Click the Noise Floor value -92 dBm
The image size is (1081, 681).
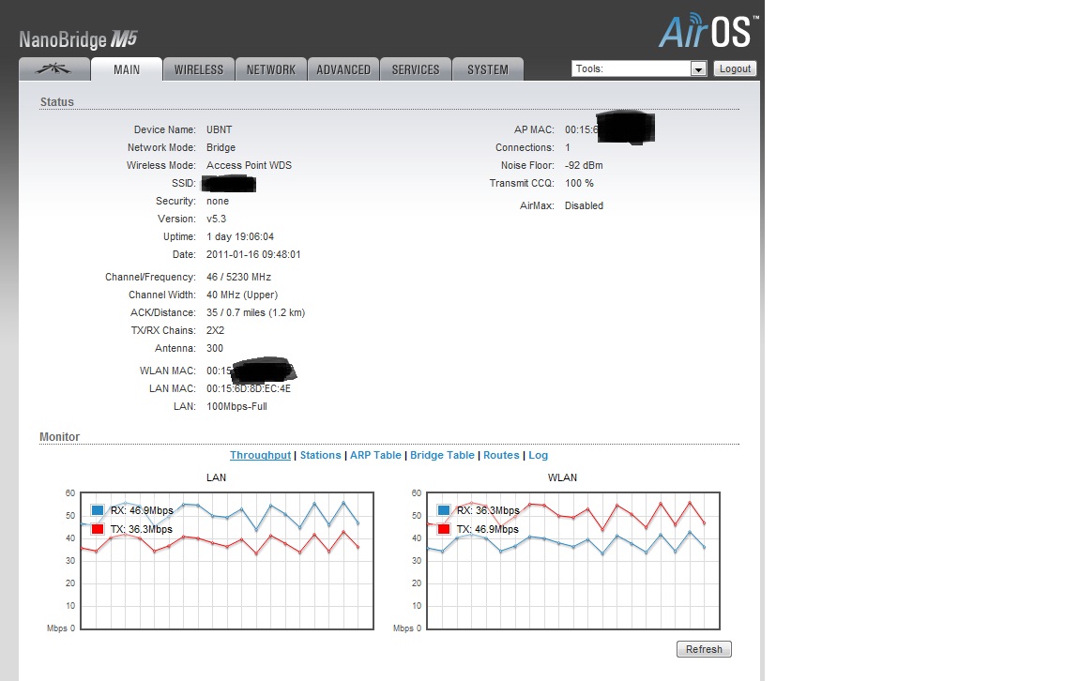click(x=584, y=165)
